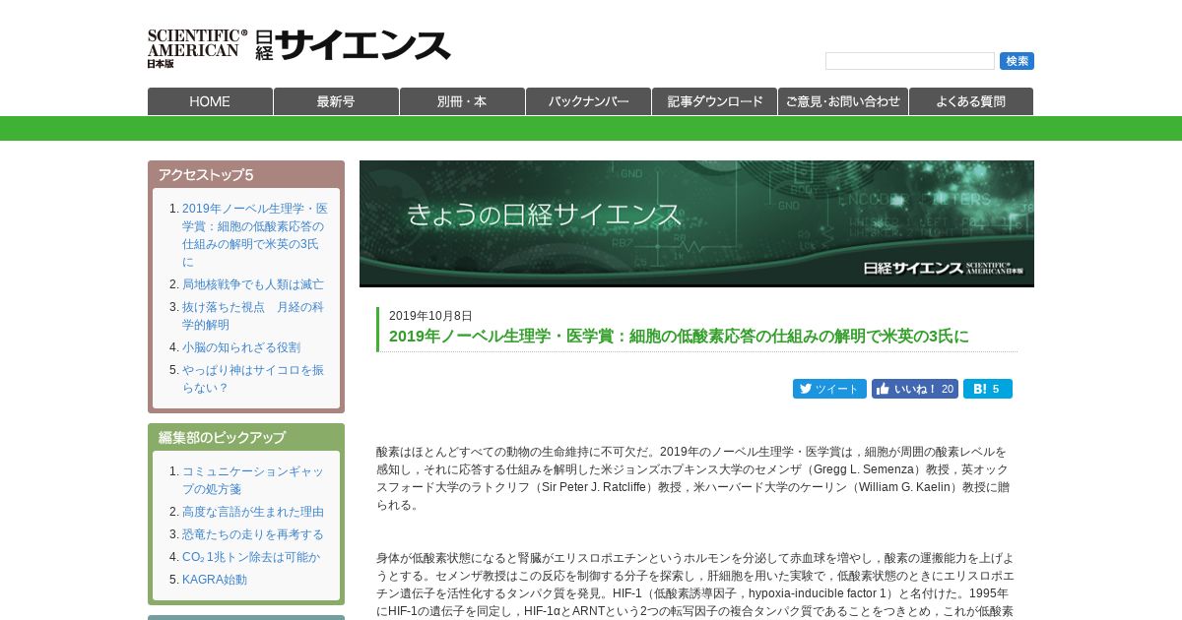Click the Facebook いいね！ like button
1182x620 pixels.
[x=915, y=389]
